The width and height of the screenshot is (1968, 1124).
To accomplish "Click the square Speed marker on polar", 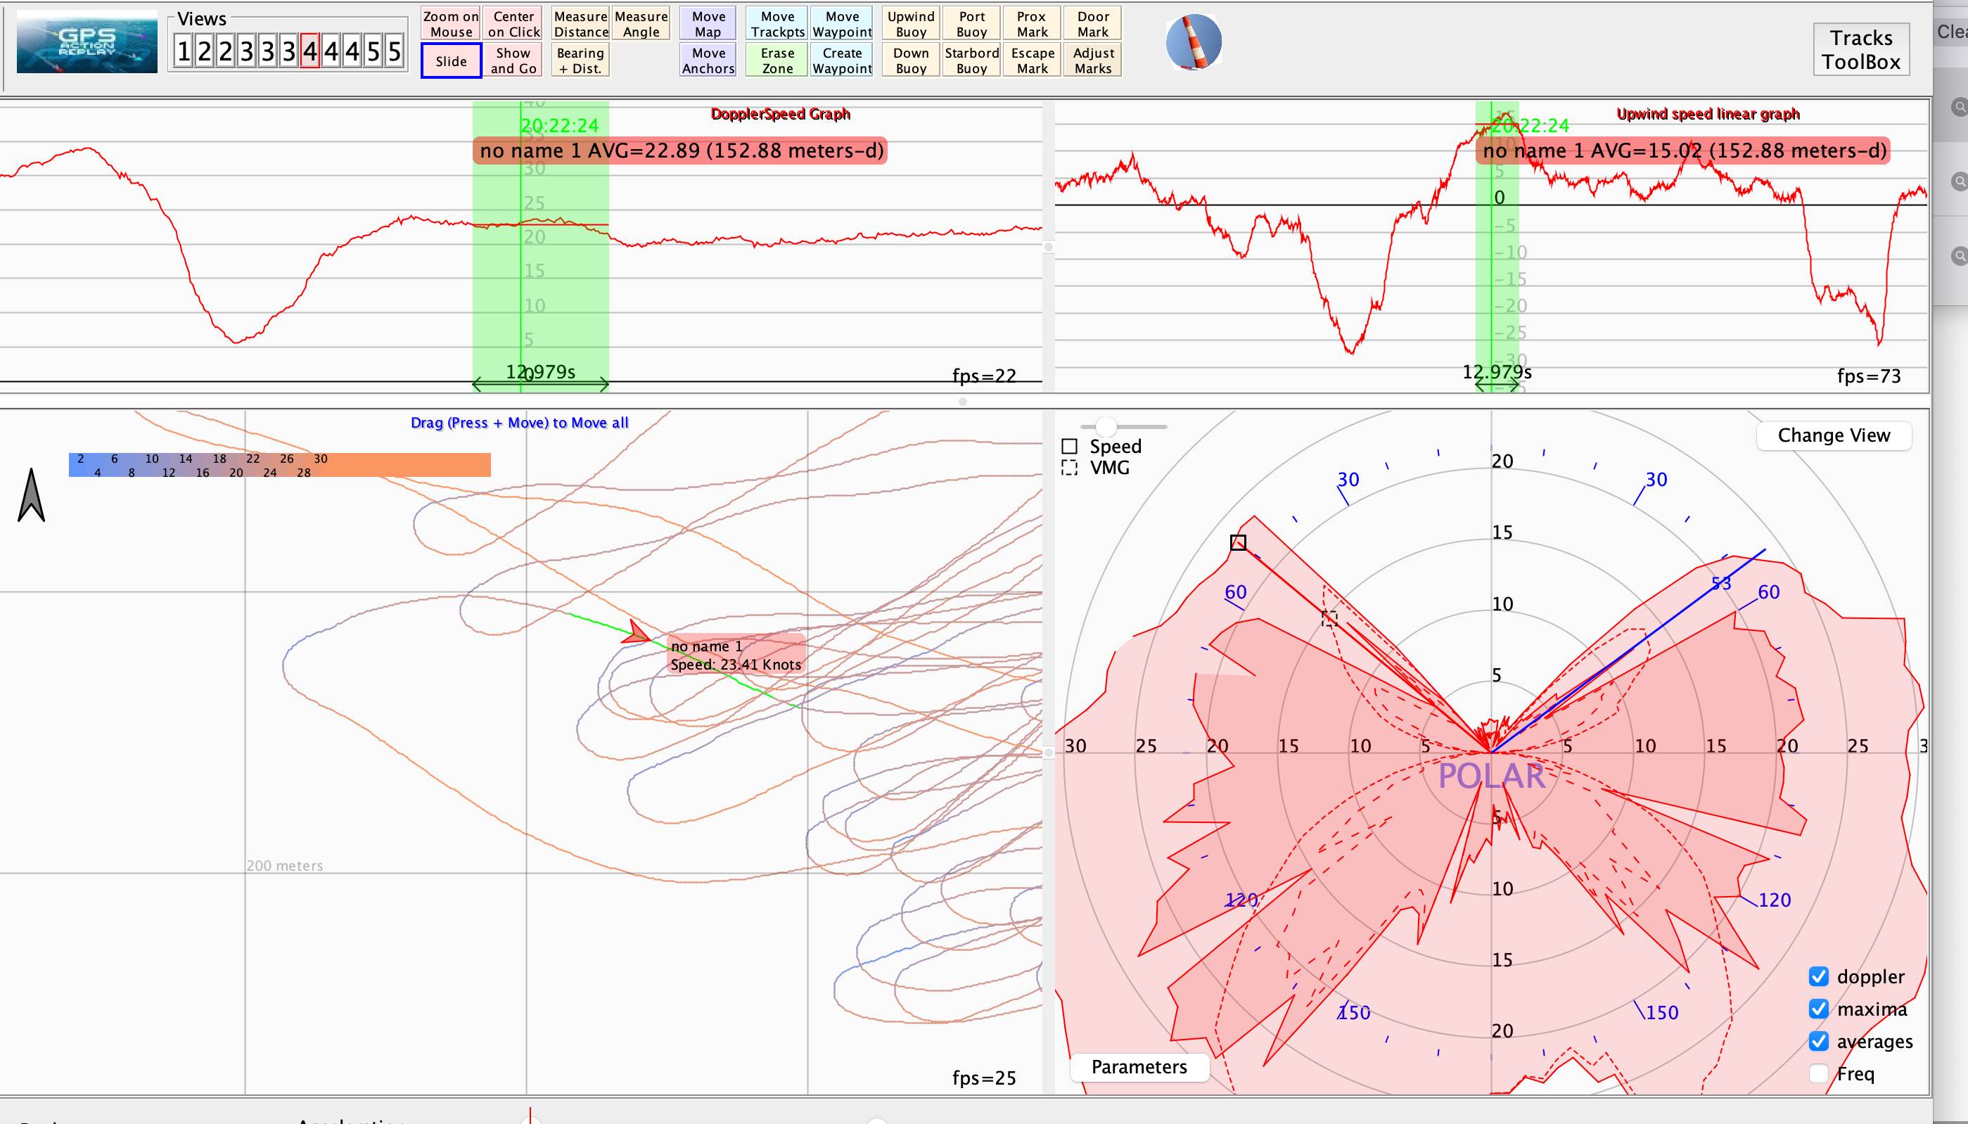I will coord(1238,543).
